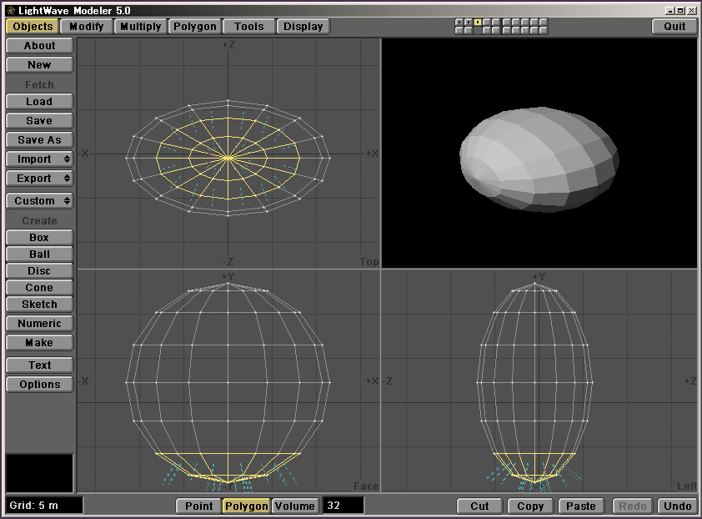Open the Multiply tab
Screen dimensions: 702x519
coord(140,26)
